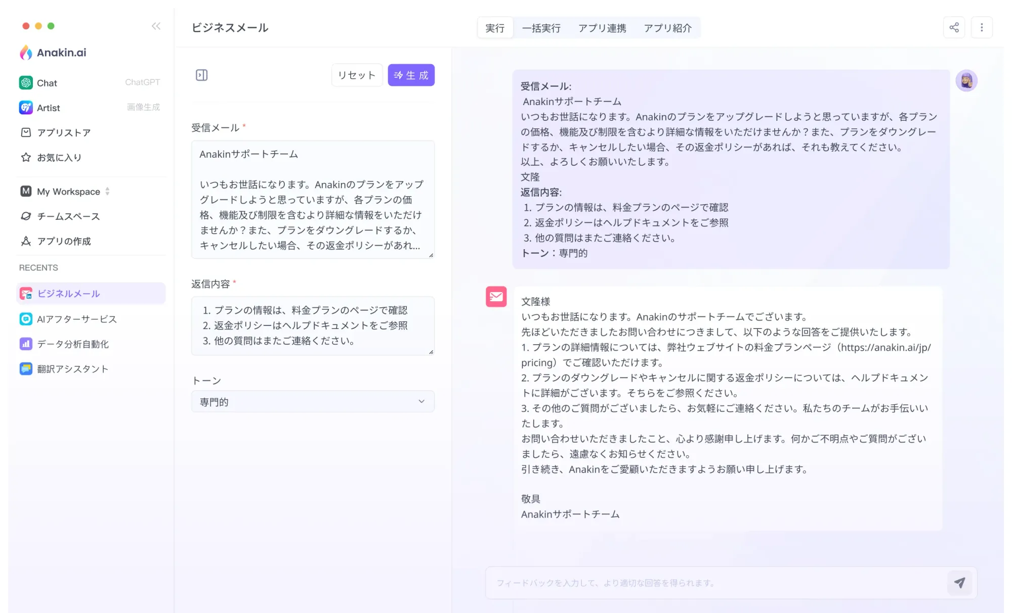Image resolution: width=1012 pixels, height=613 pixels.
Task: Click the リセット button
Action: 357,75
